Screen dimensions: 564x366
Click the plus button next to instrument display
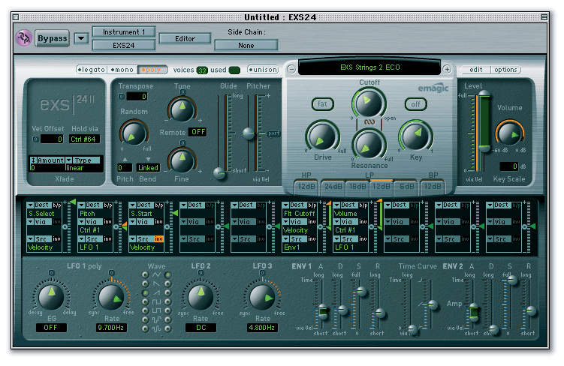447,69
